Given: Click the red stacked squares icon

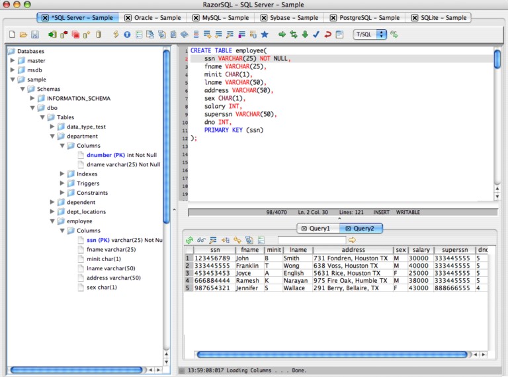Looking at the screenshot, I should [75, 34].
